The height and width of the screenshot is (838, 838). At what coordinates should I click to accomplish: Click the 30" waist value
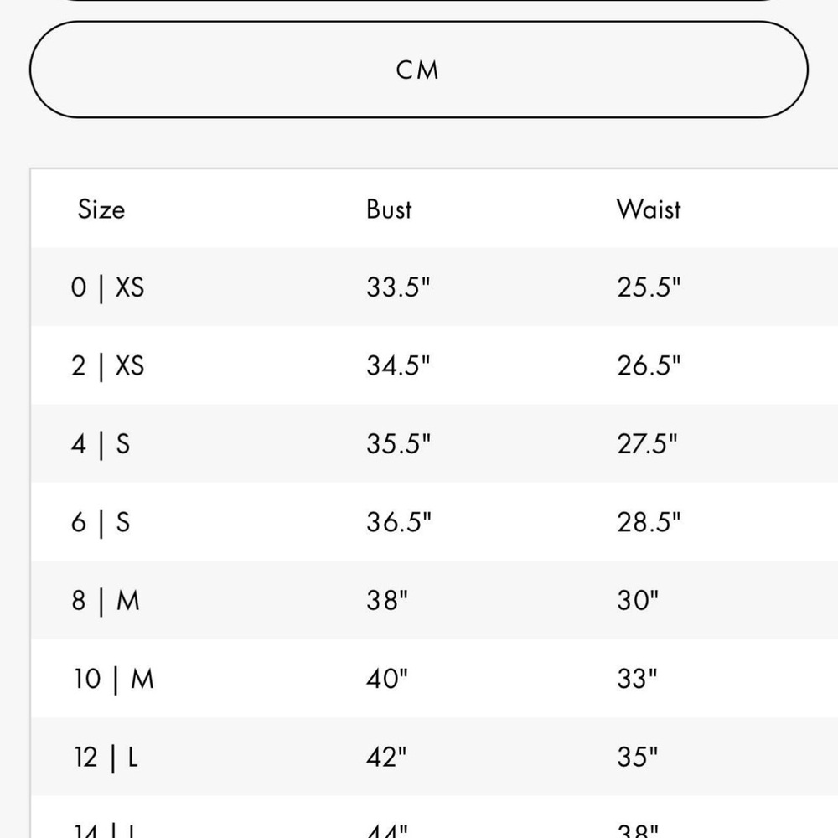(x=638, y=600)
